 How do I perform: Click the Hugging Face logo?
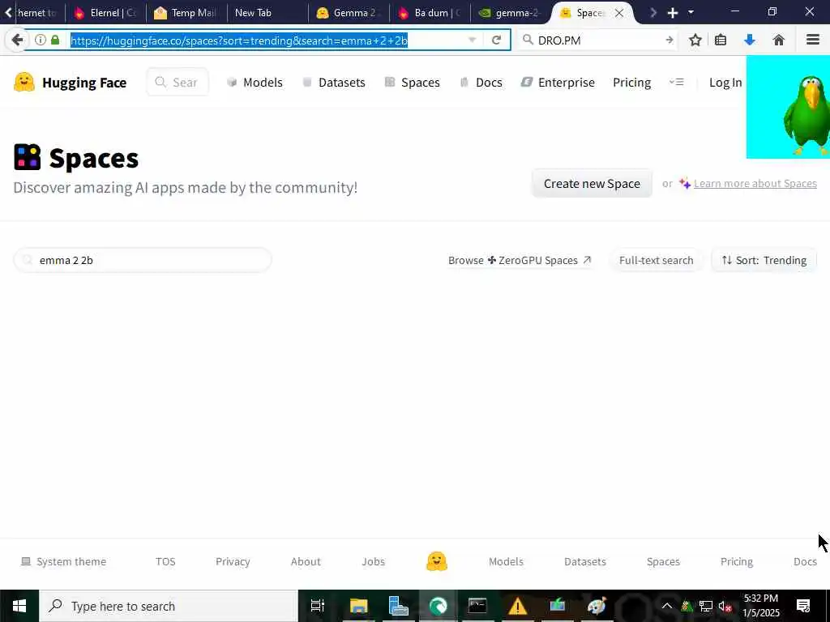tap(71, 83)
